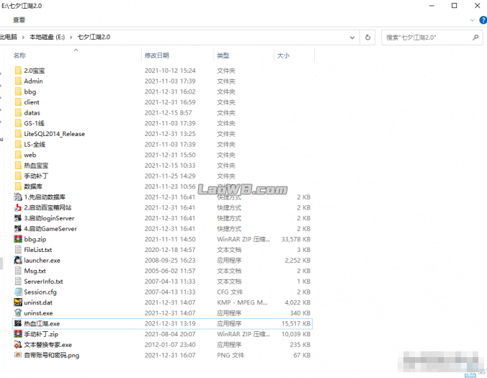Click date 2020-12-18 14:57 of FileList.txt

coord(170,250)
